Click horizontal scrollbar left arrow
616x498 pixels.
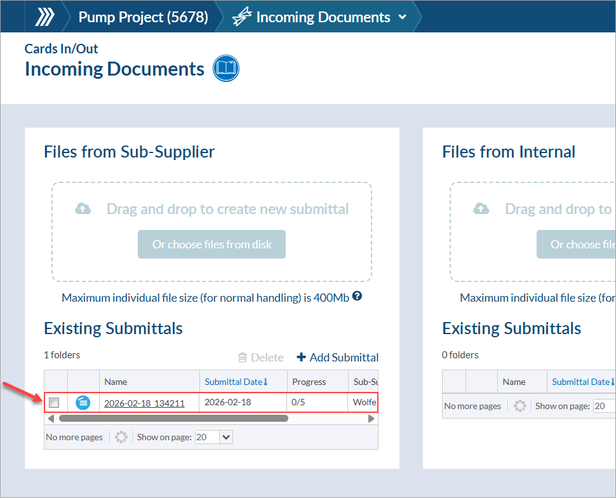(51, 419)
